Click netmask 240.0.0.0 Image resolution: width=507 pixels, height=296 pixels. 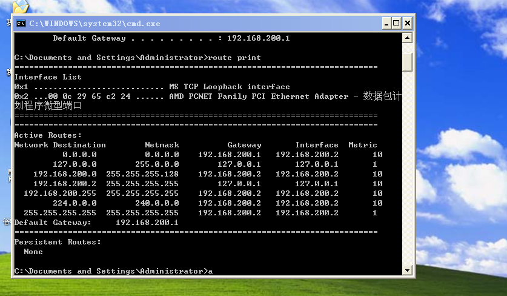tap(157, 203)
